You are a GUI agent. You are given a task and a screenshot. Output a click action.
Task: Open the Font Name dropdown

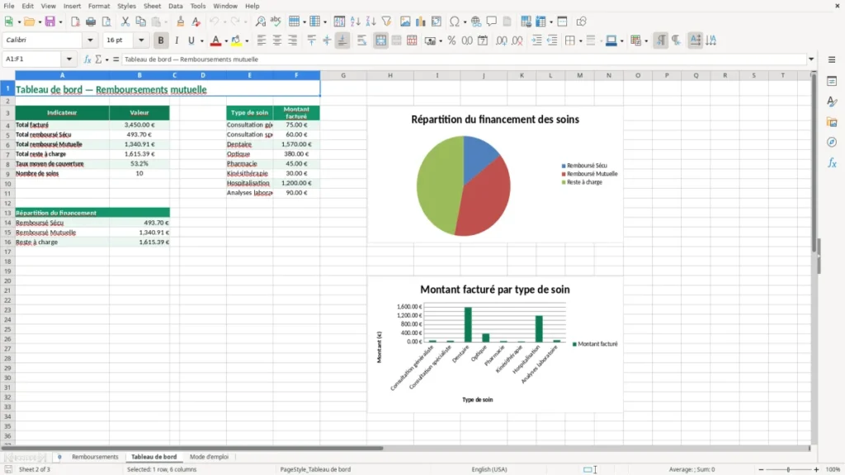(90, 40)
